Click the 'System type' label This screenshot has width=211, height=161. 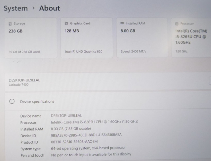[x=30, y=149]
